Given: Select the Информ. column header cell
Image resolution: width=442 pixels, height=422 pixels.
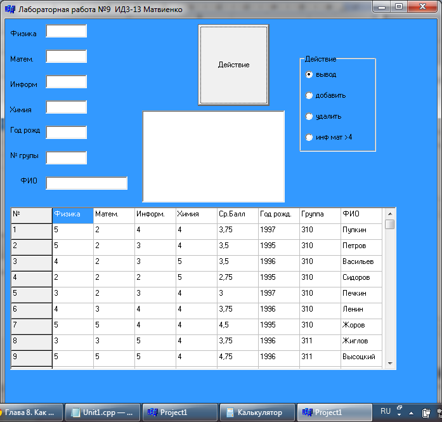Looking at the screenshot, I should tap(155, 216).
